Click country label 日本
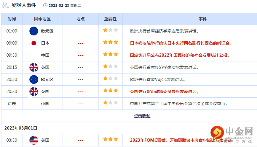This screenshot has height=147, width=257. [x=45, y=43]
